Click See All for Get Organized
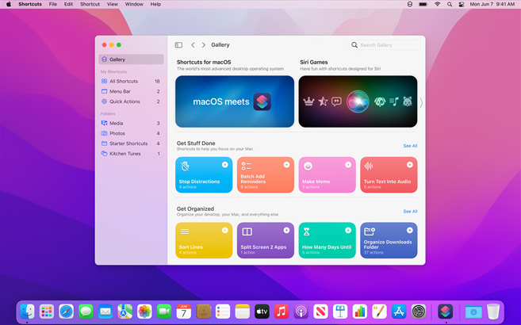521x325 pixels. point(410,212)
